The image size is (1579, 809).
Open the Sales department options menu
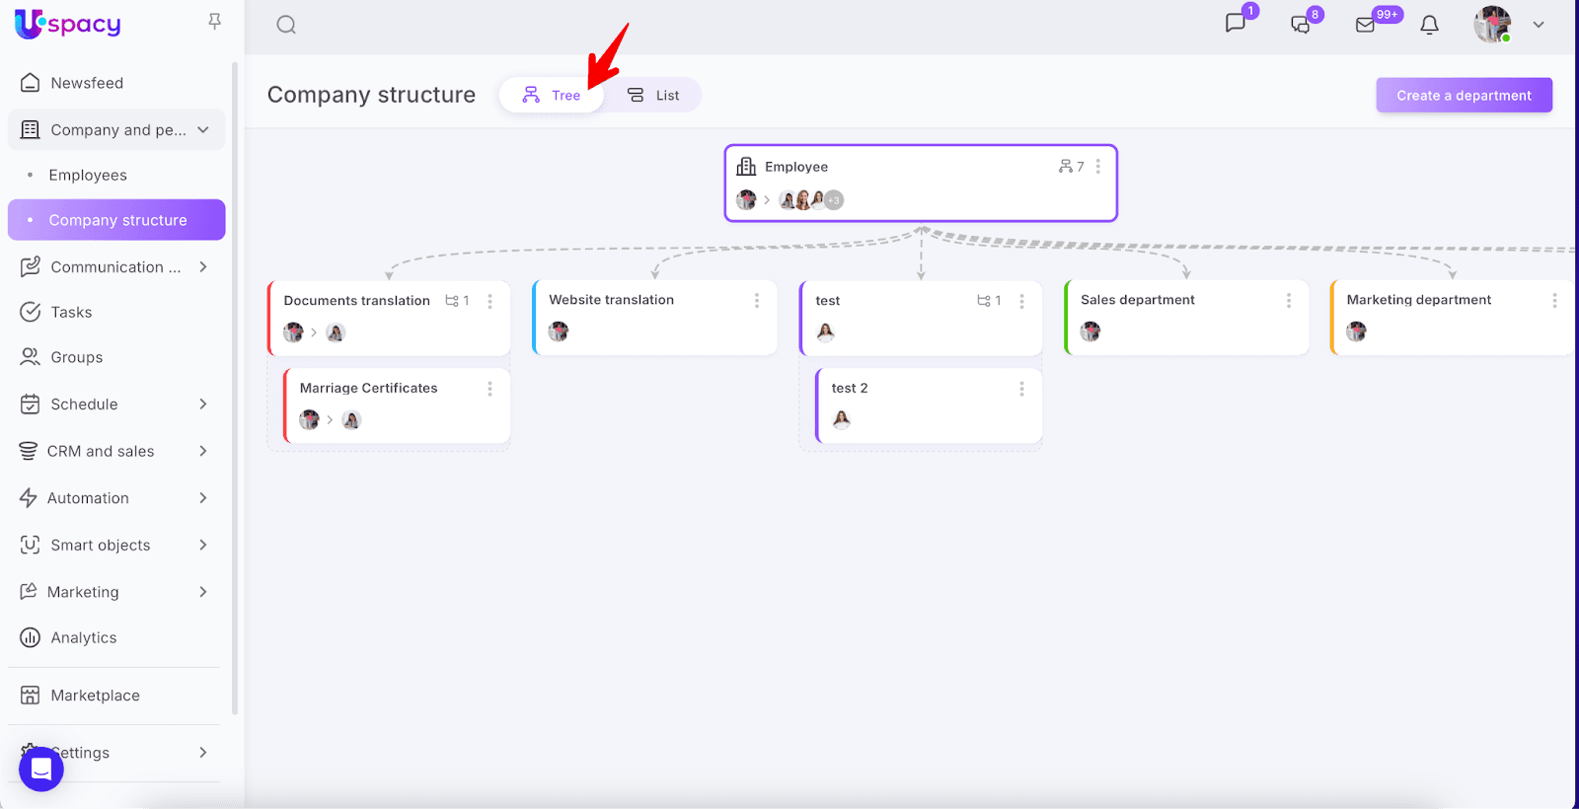coord(1288,300)
